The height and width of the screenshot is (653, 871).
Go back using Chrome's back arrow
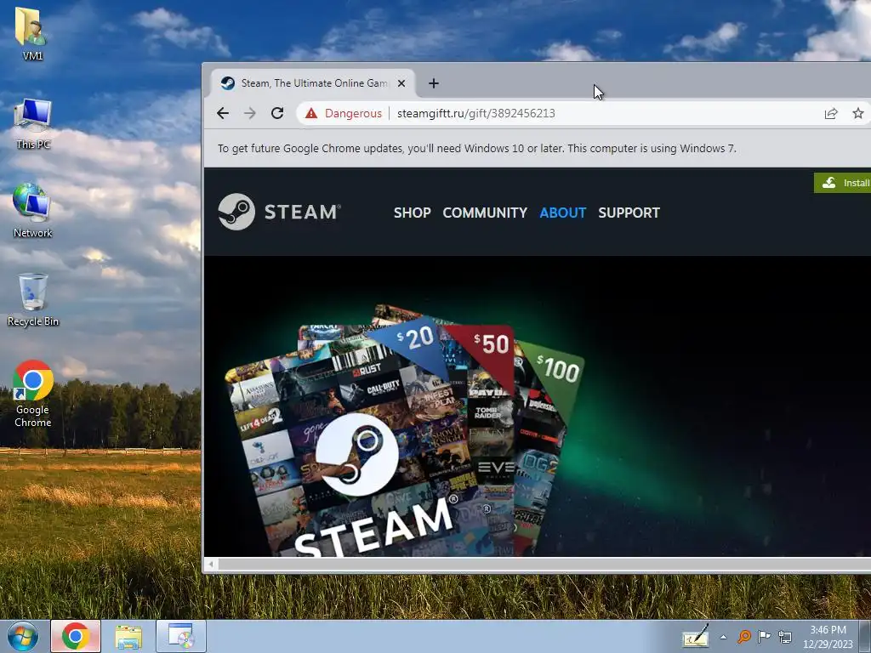(223, 113)
